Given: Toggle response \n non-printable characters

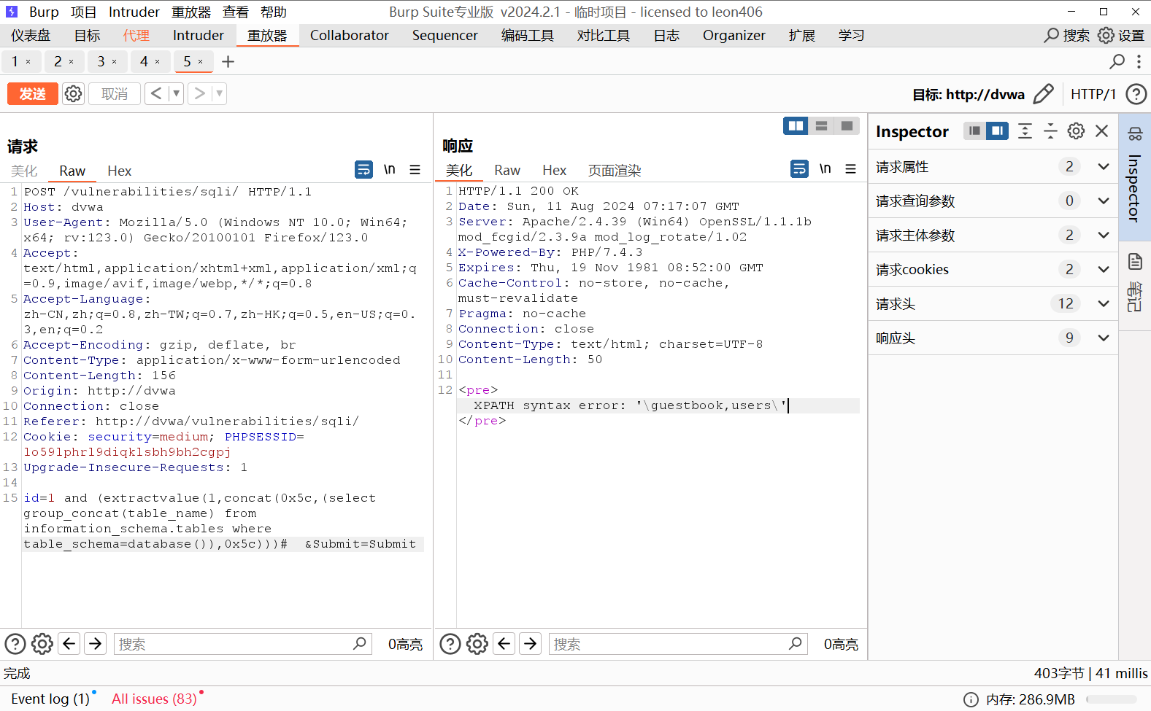Looking at the screenshot, I should point(825,168).
